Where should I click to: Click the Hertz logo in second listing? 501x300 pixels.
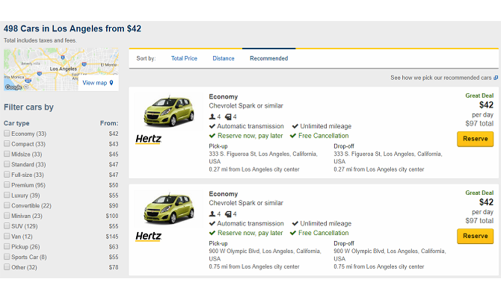click(148, 236)
